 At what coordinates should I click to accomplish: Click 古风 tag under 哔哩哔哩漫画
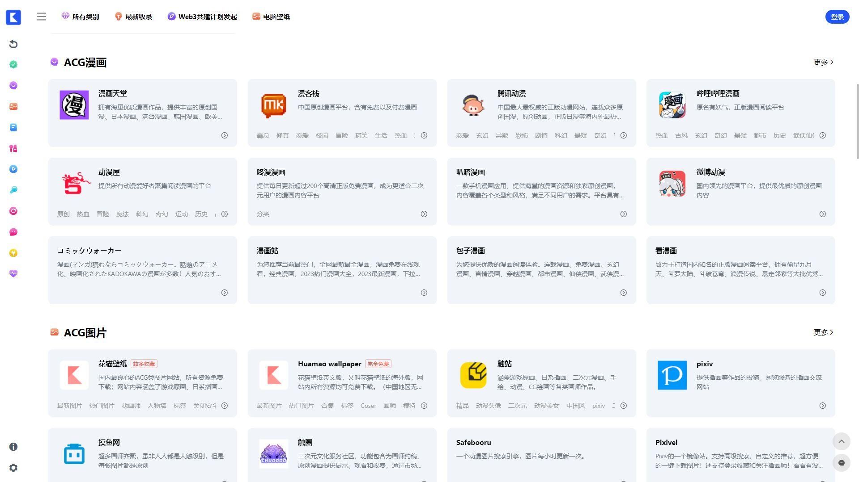[681, 135]
